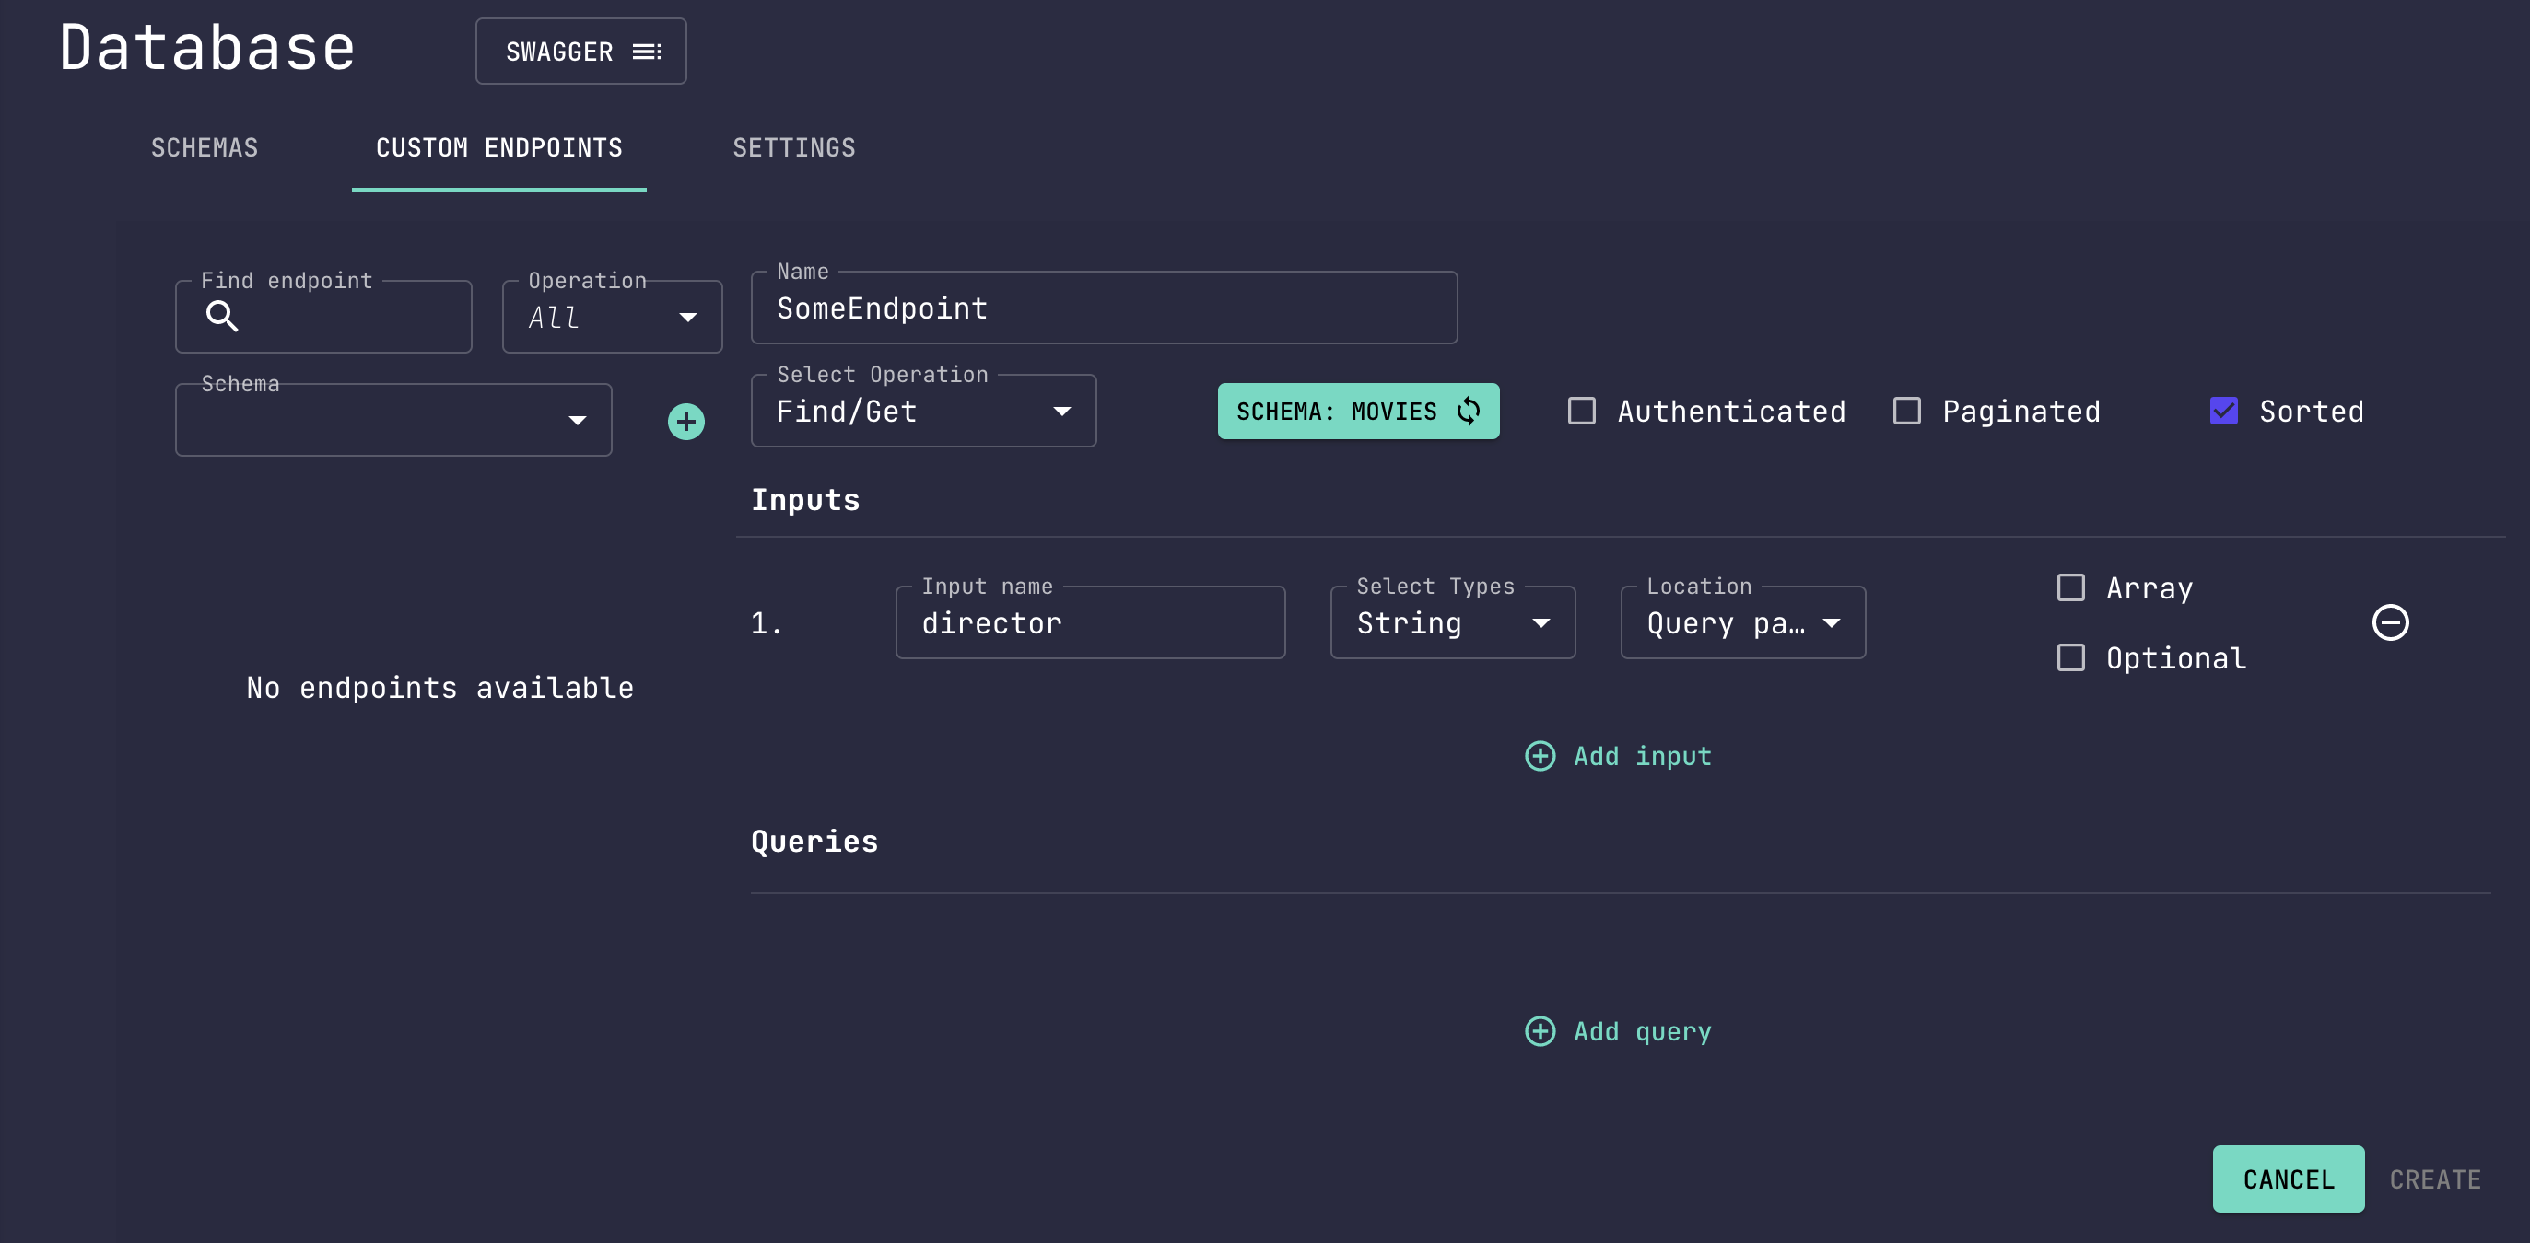Click the list icon in Swagger button
The height and width of the screenshot is (1243, 2530).
point(646,51)
